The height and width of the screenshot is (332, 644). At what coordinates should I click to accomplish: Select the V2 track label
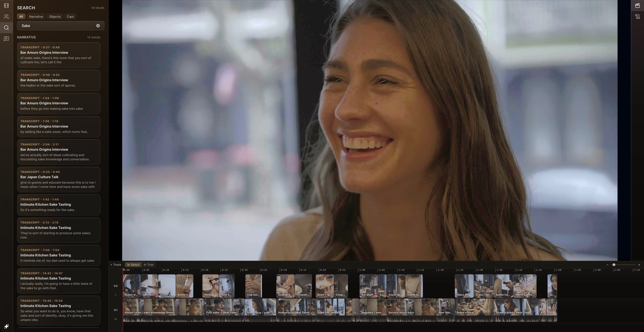coord(116,286)
